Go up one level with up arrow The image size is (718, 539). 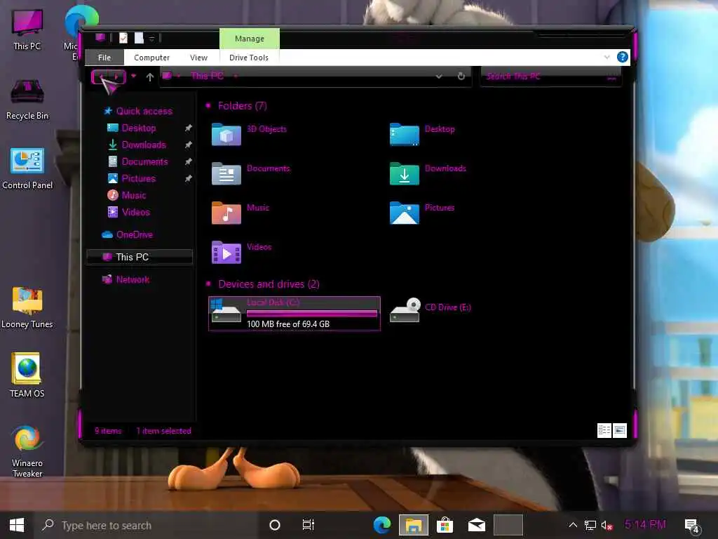150,77
